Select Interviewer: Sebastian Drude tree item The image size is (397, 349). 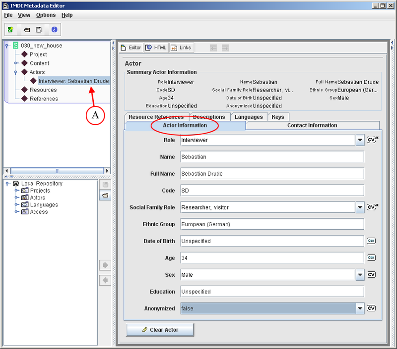pos(73,81)
